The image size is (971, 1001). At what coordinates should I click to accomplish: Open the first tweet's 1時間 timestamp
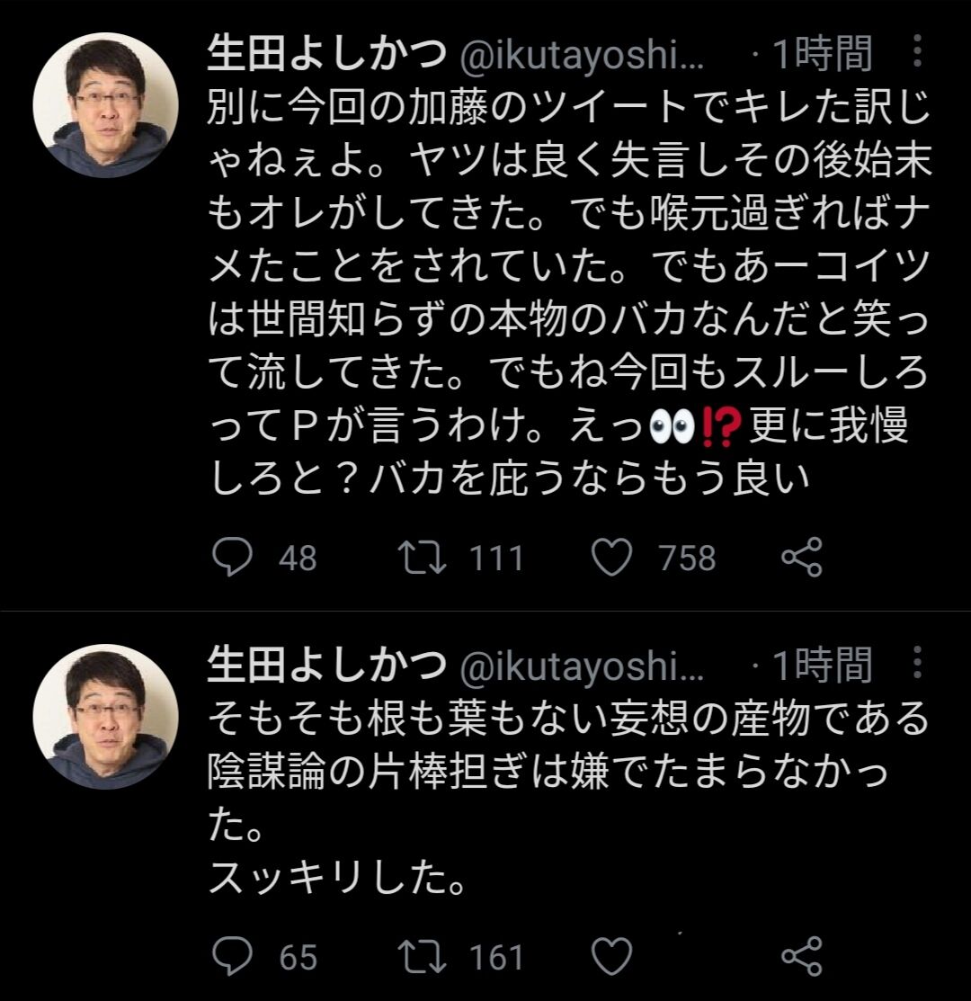point(822,54)
